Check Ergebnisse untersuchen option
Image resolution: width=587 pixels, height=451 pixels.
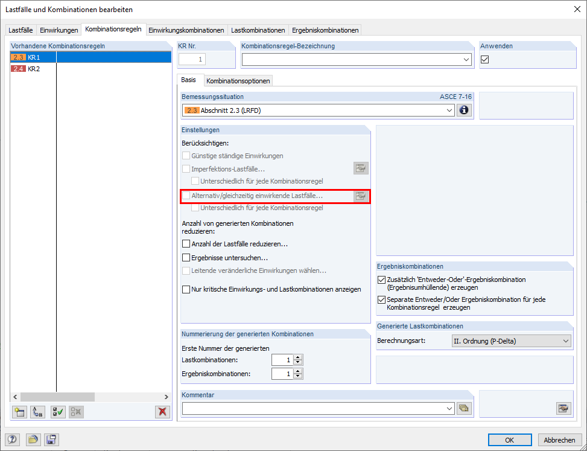tap(186, 258)
